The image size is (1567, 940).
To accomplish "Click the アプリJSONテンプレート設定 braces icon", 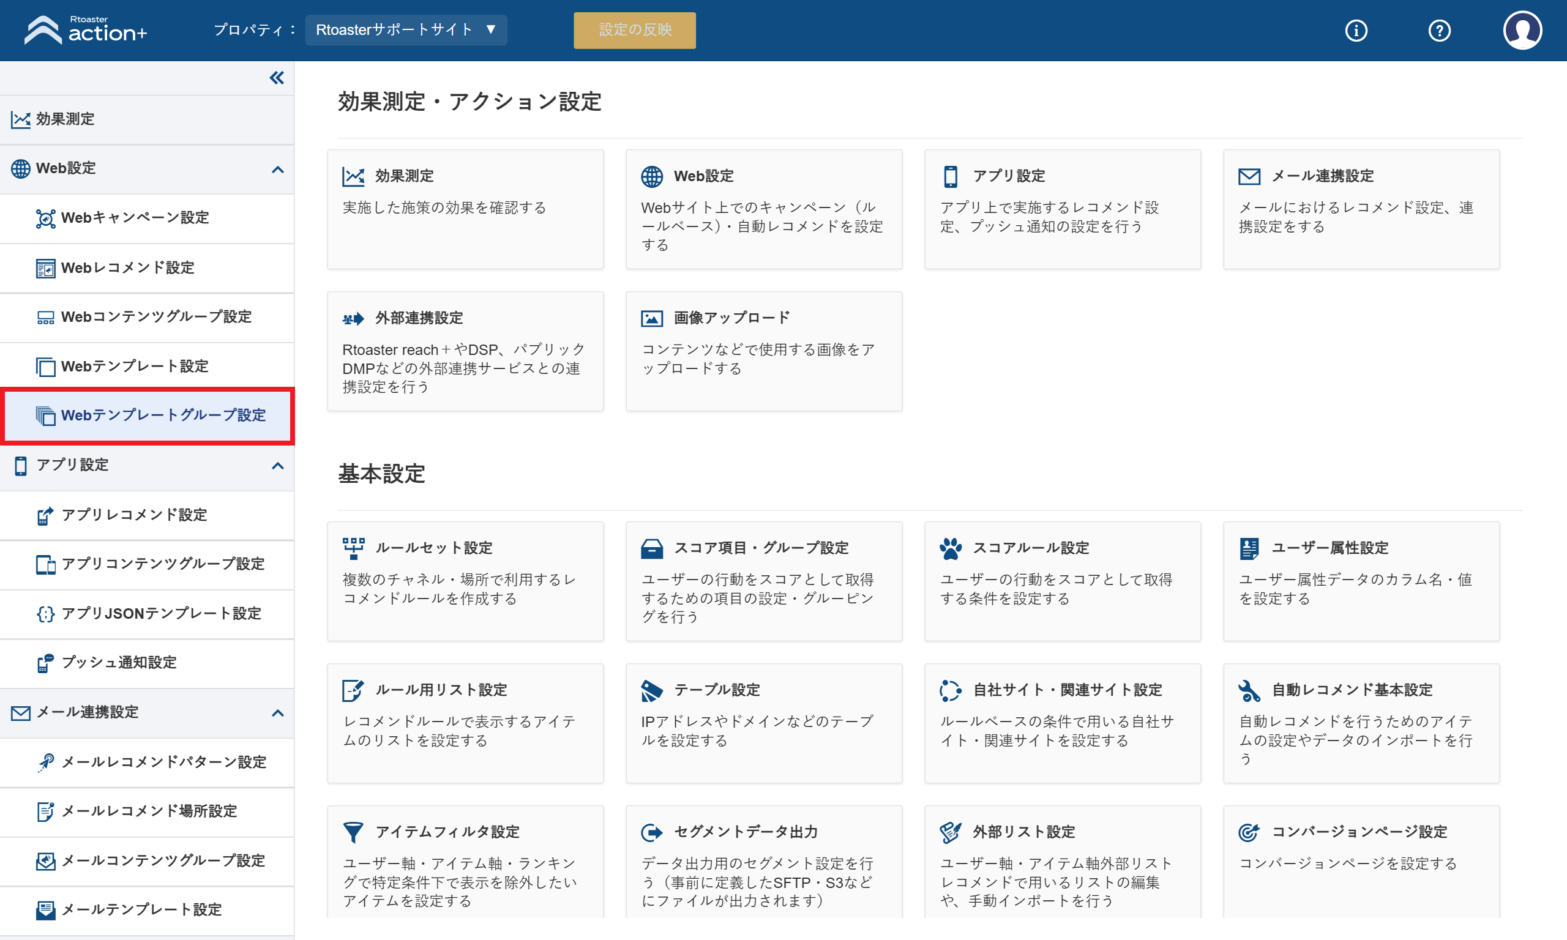I will 46,614.
